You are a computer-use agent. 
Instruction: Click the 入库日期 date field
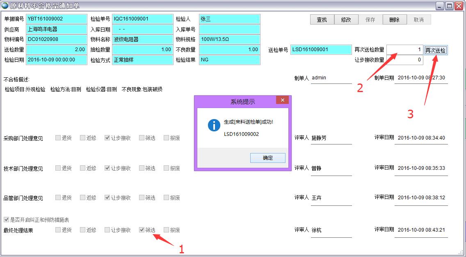[142, 29]
